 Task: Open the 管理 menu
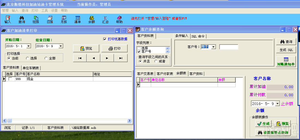(5, 11)
